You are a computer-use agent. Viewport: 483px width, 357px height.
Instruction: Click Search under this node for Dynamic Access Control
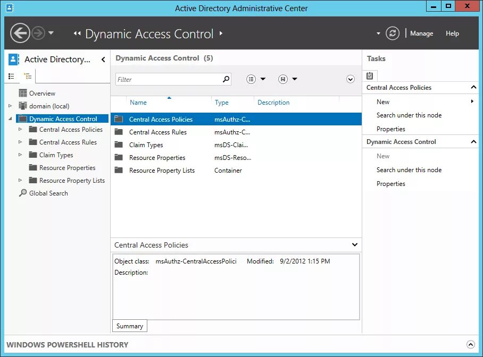click(409, 170)
